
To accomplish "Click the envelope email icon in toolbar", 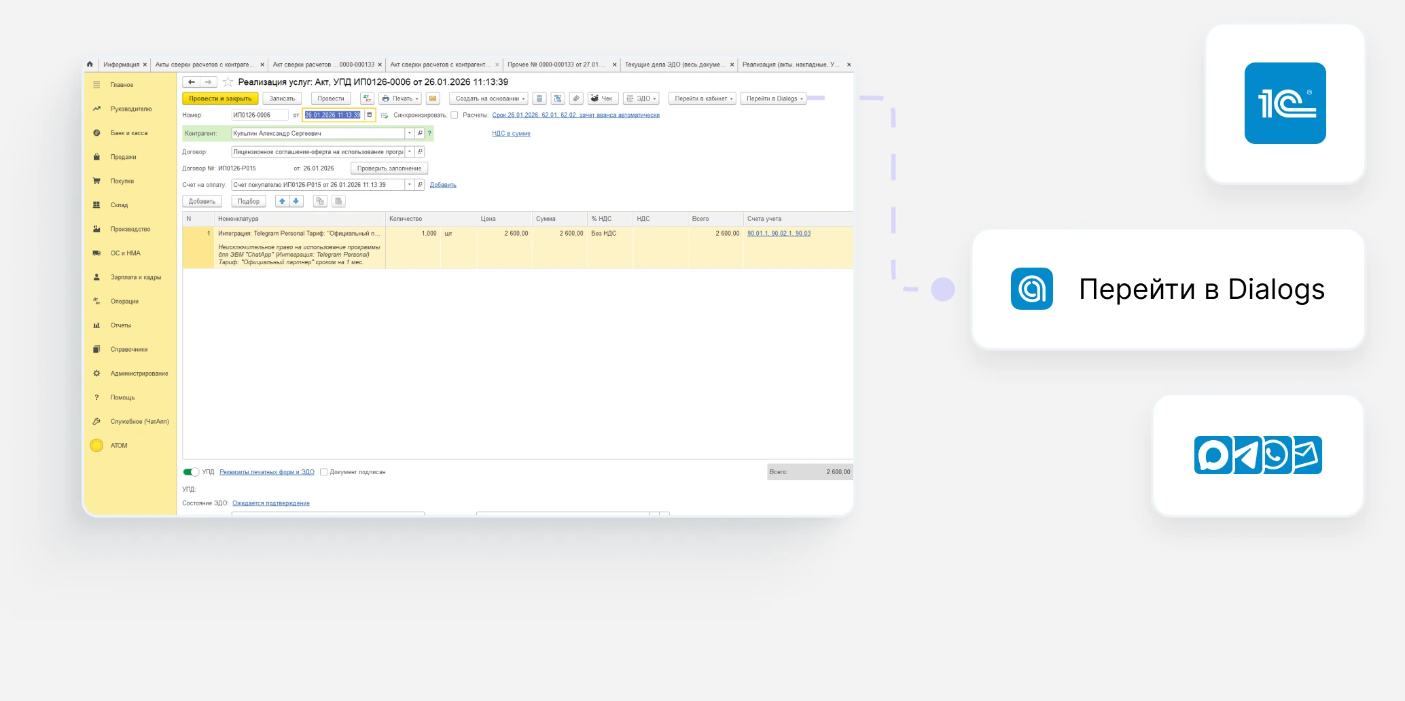I will point(433,98).
